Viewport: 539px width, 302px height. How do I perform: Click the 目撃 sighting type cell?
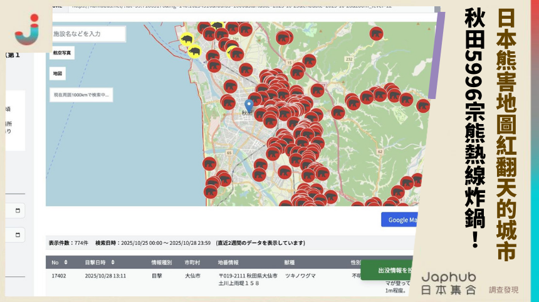point(157,276)
